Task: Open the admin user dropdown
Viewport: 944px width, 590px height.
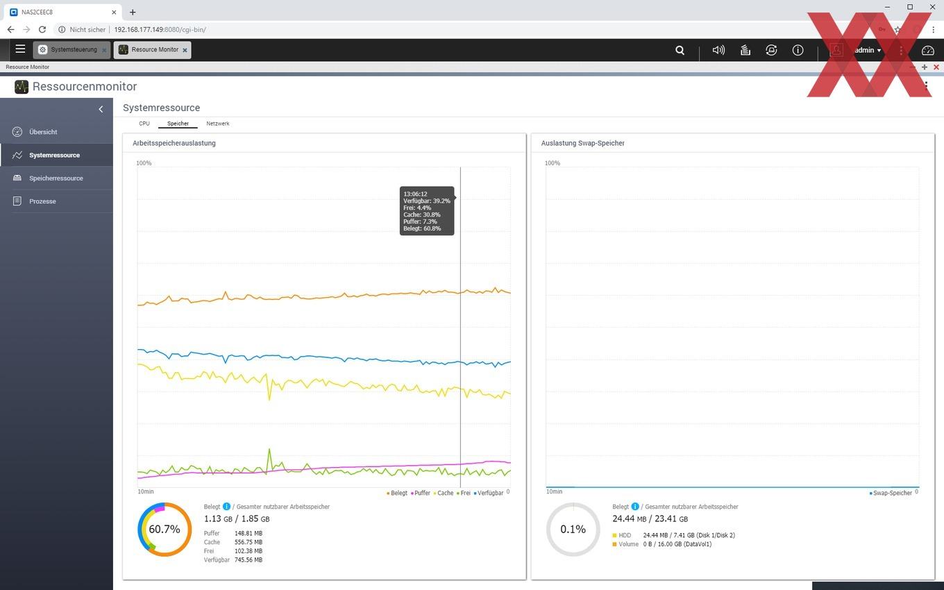Action: click(868, 50)
